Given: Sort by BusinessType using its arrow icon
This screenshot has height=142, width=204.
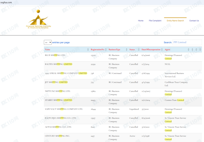Looking at the screenshot, I should (126, 50).
